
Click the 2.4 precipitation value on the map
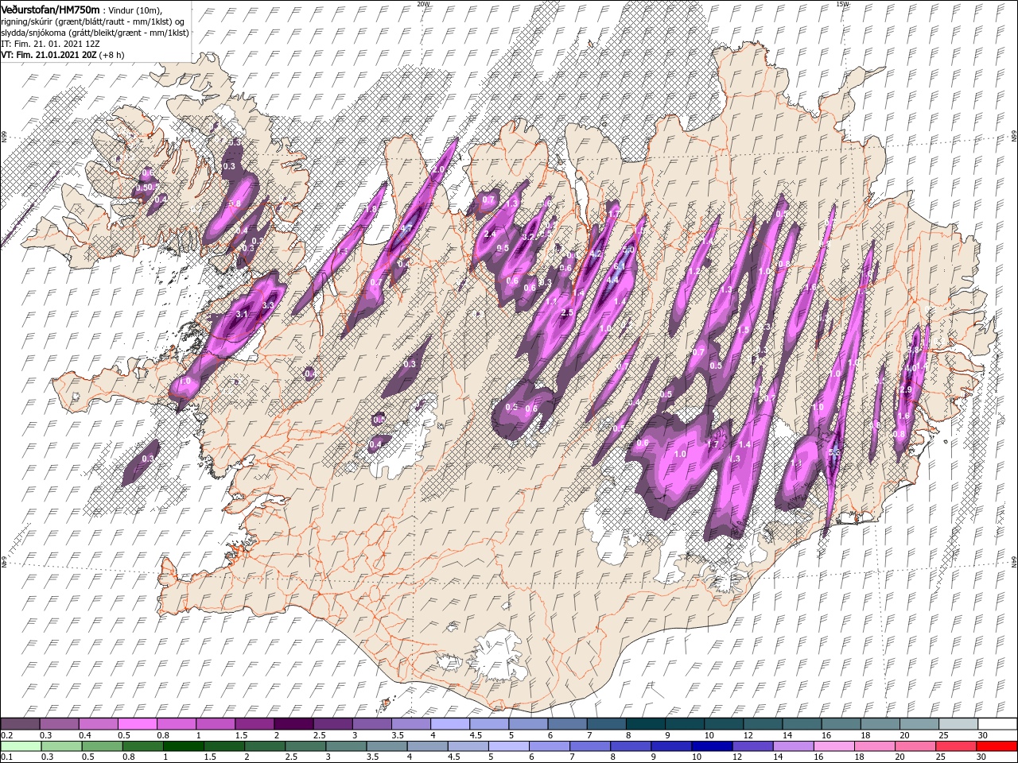coord(490,234)
